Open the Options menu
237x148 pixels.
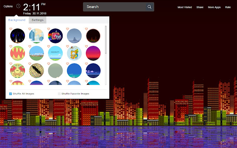pyautogui.click(x=8, y=6)
